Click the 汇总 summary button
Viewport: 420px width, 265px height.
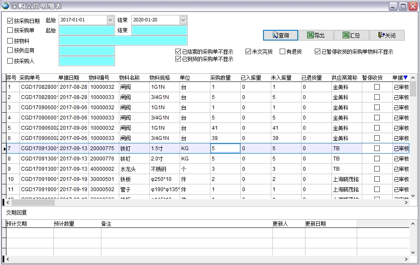point(351,35)
